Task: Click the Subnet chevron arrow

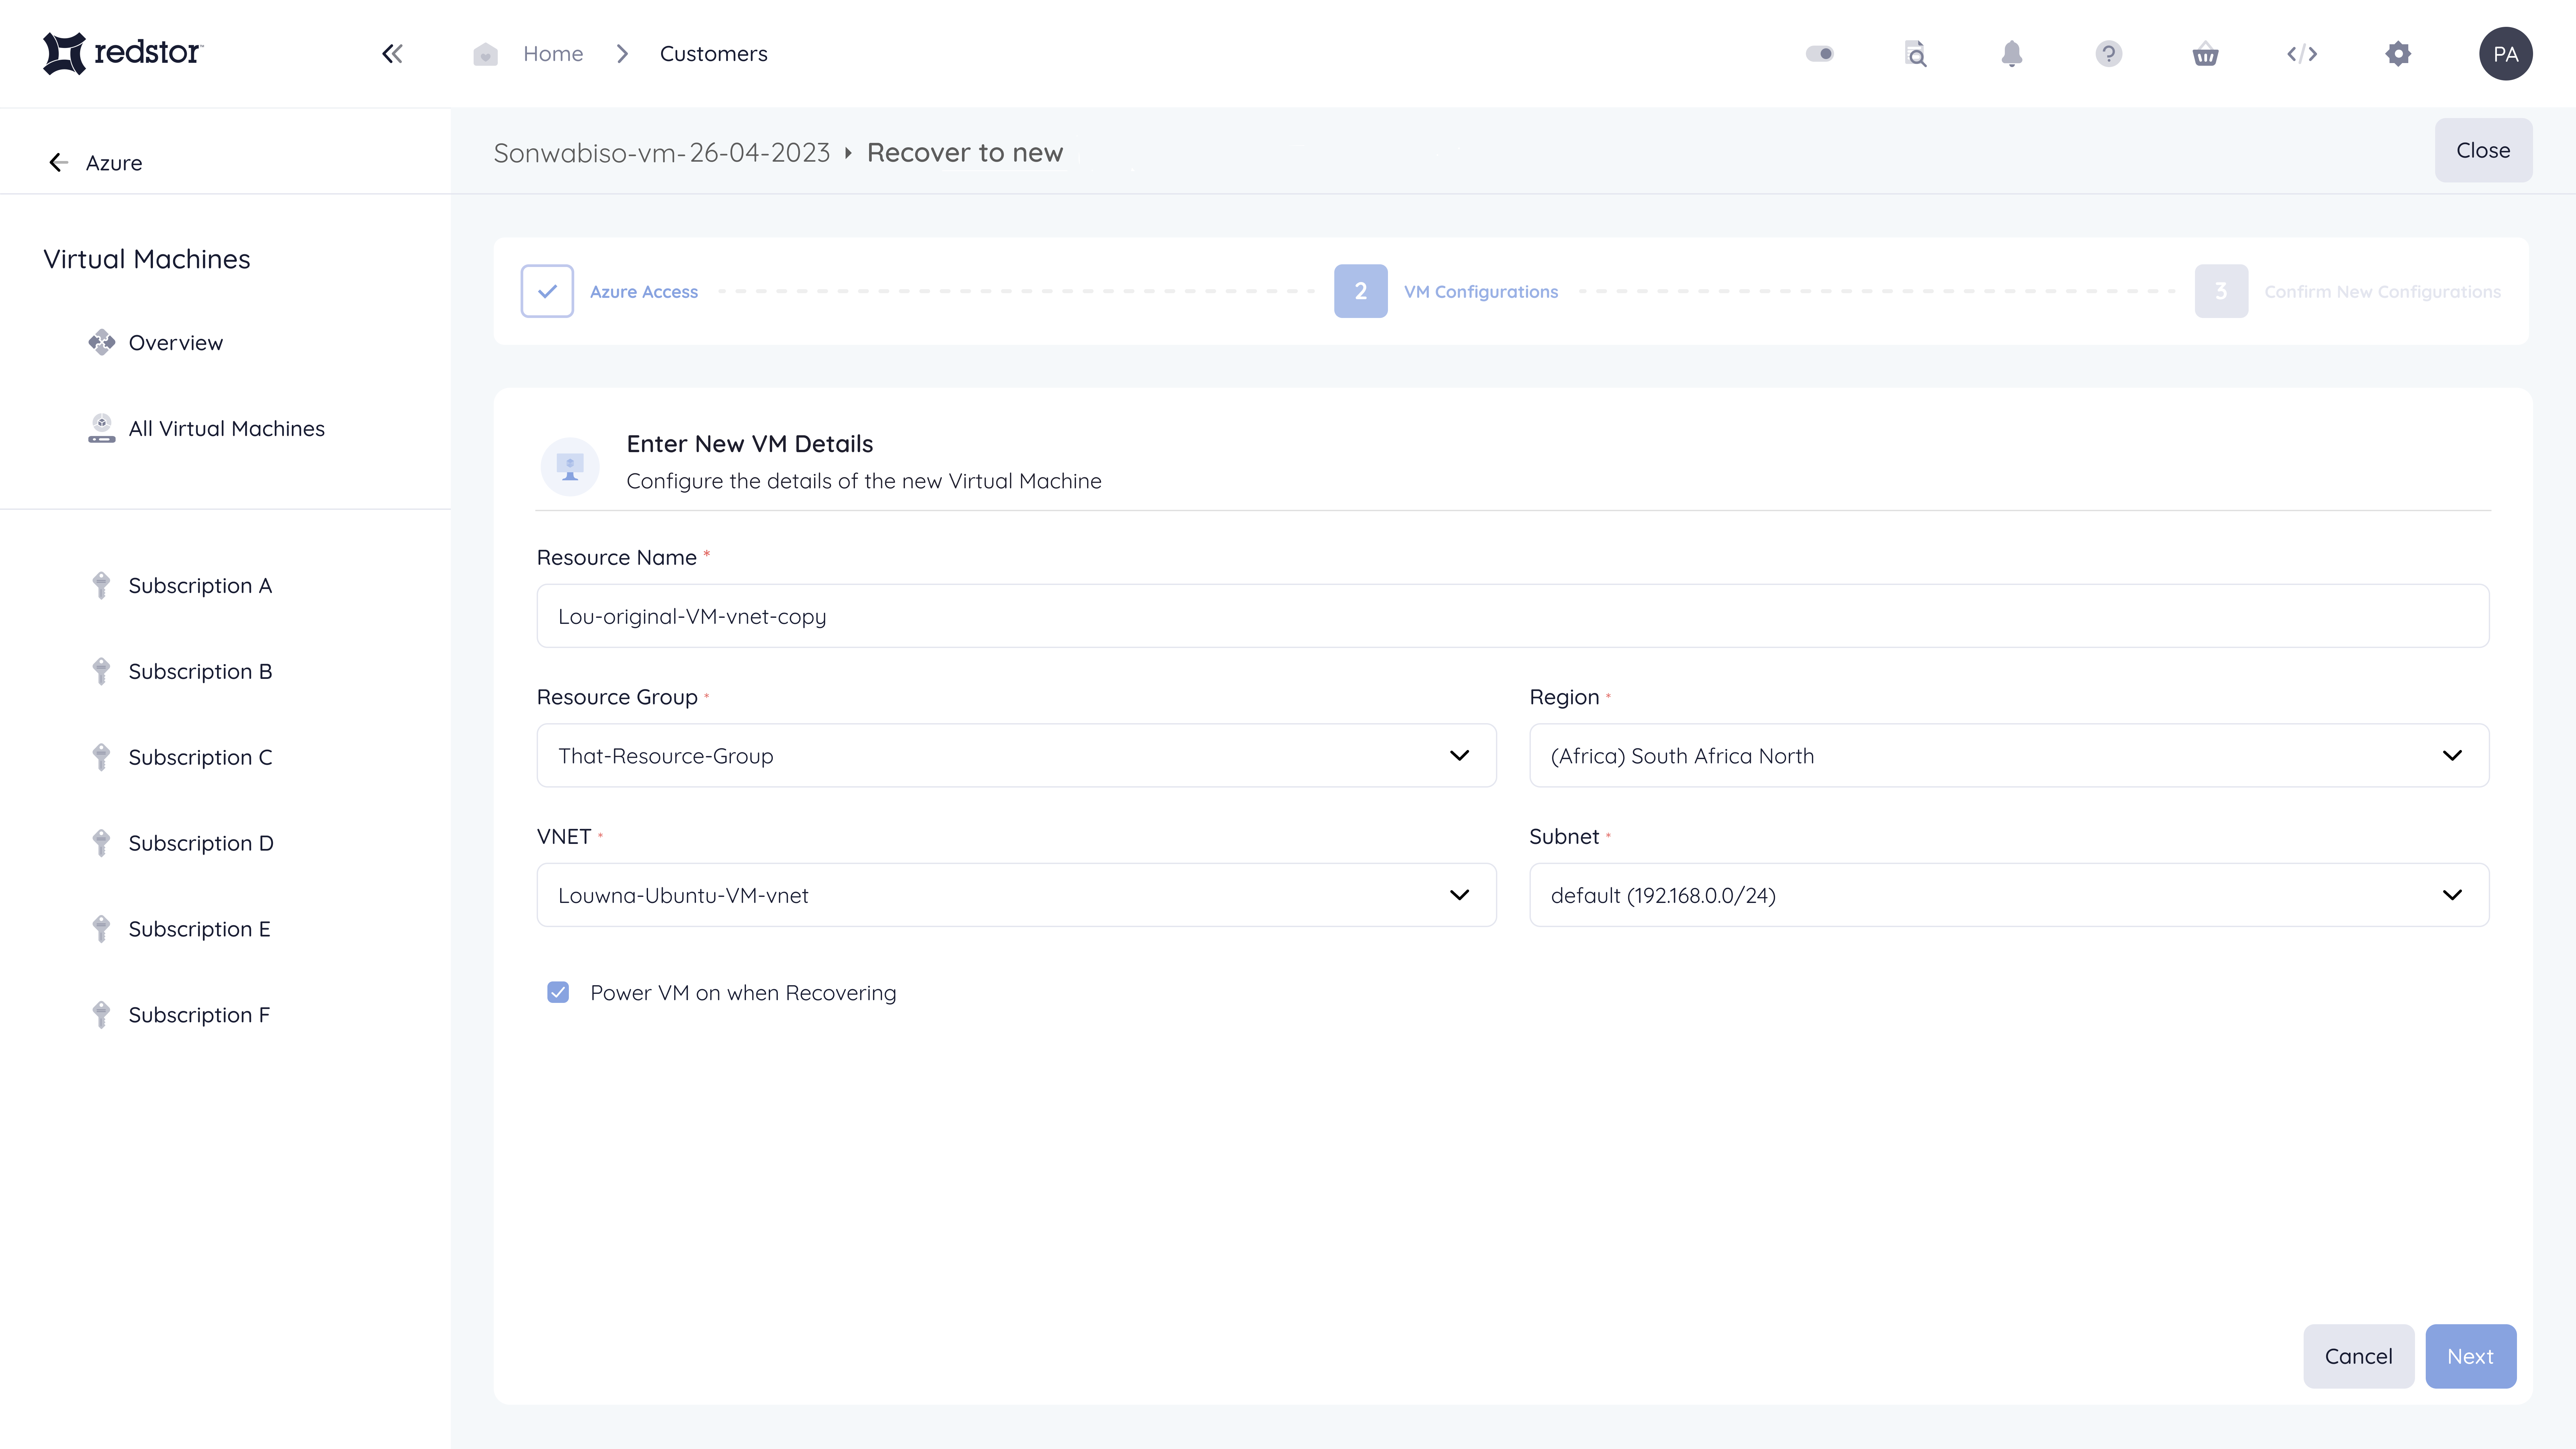Action: tap(2452, 895)
